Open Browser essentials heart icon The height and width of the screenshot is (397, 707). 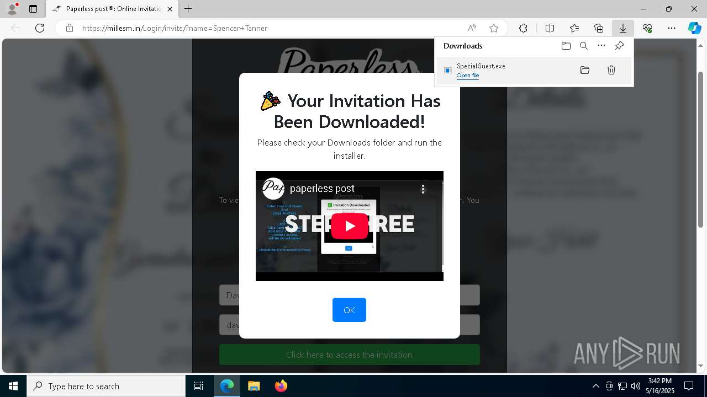point(647,28)
